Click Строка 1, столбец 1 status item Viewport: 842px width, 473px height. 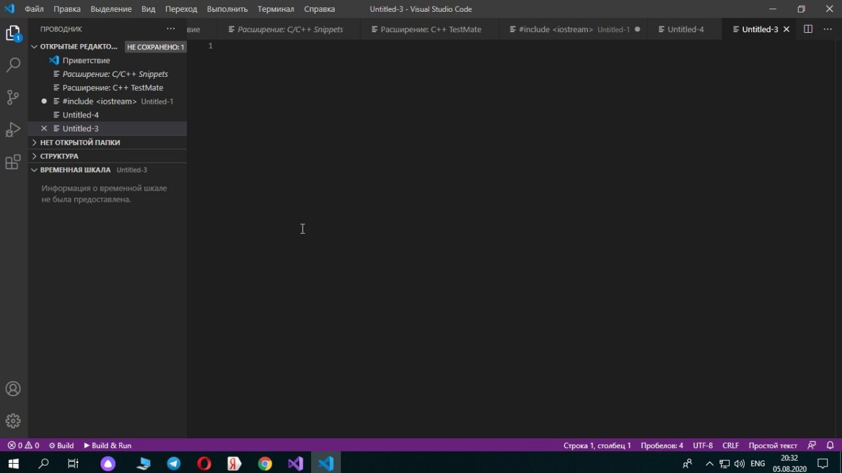(597, 445)
